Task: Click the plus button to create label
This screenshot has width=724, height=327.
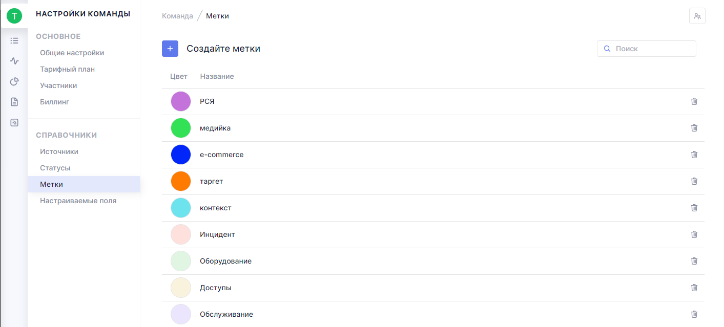Action: click(x=170, y=49)
